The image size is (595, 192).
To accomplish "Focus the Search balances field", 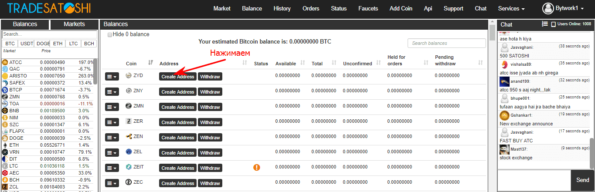I will [446, 43].
